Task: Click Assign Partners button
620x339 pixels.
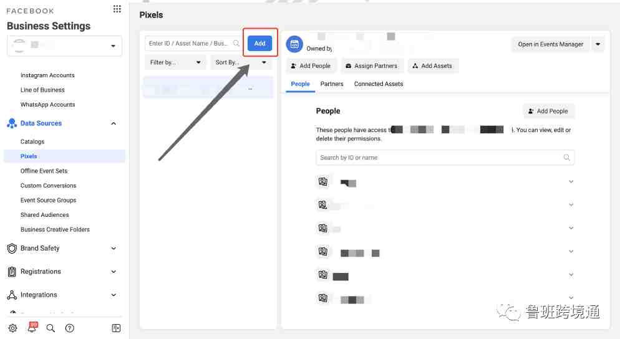Action: pyautogui.click(x=371, y=65)
